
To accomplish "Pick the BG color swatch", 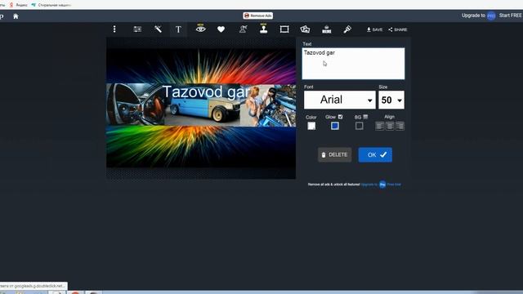I will pyautogui.click(x=360, y=126).
